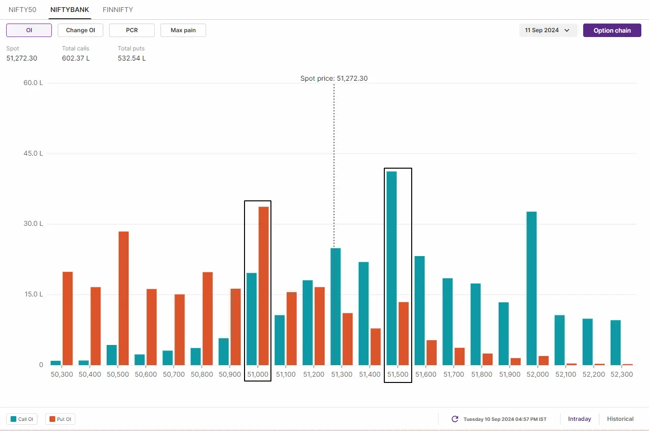The width and height of the screenshot is (649, 431).
Task: Click the Spot value 51,272.30
Action: click(x=22, y=58)
